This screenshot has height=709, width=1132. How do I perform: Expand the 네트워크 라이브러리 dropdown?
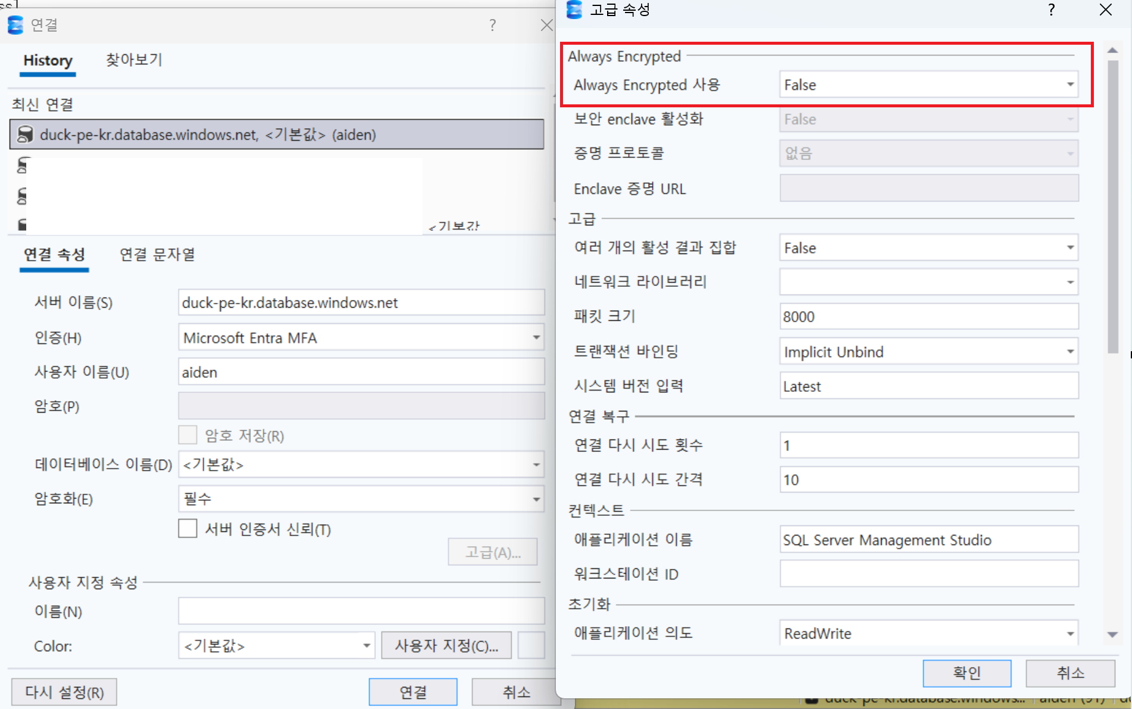tap(929, 282)
